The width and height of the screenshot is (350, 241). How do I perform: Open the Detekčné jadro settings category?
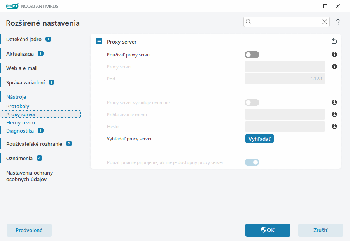click(24, 39)
